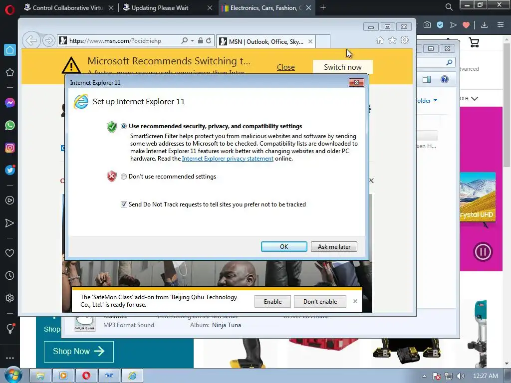This screenshot has width=511, height=383.
Task: Click IE forward navigation button
Action: (48, 41)
